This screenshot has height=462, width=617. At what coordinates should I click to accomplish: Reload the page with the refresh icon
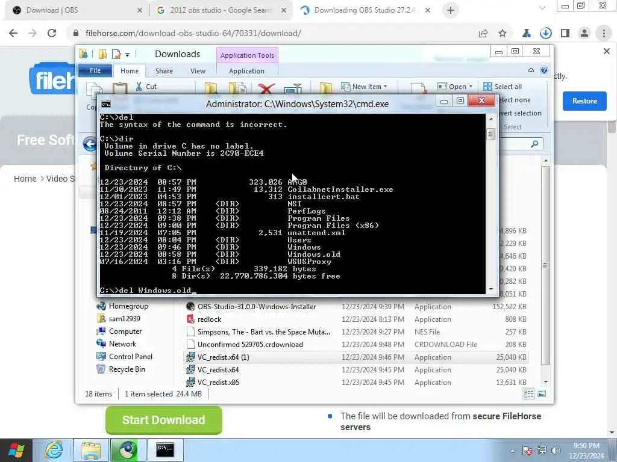(x=52, y=34)
